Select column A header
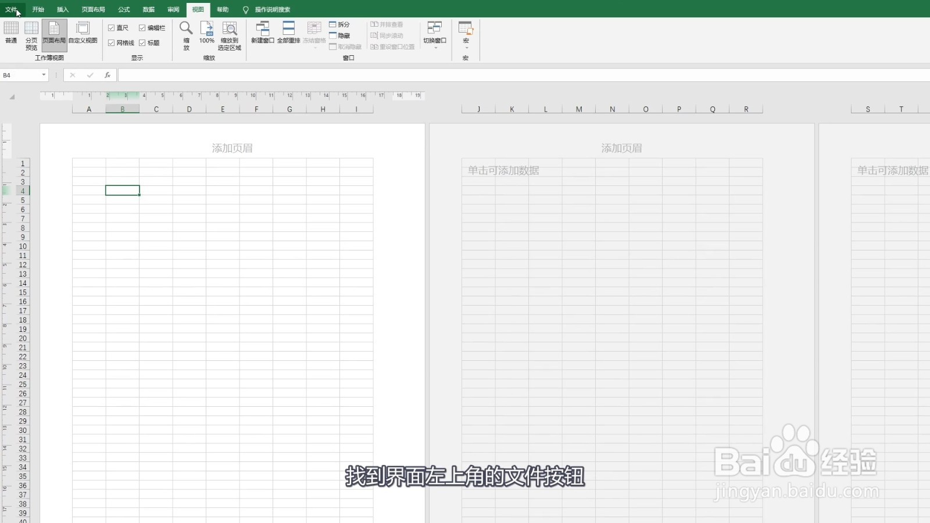Screen dimensions: 930x523 click(89, 109)
